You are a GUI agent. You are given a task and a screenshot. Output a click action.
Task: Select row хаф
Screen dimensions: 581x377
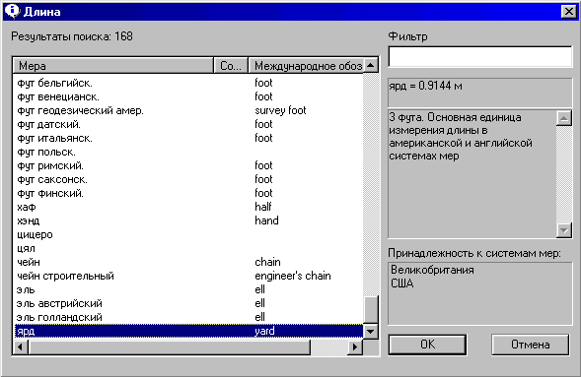(x=188, y=207)
